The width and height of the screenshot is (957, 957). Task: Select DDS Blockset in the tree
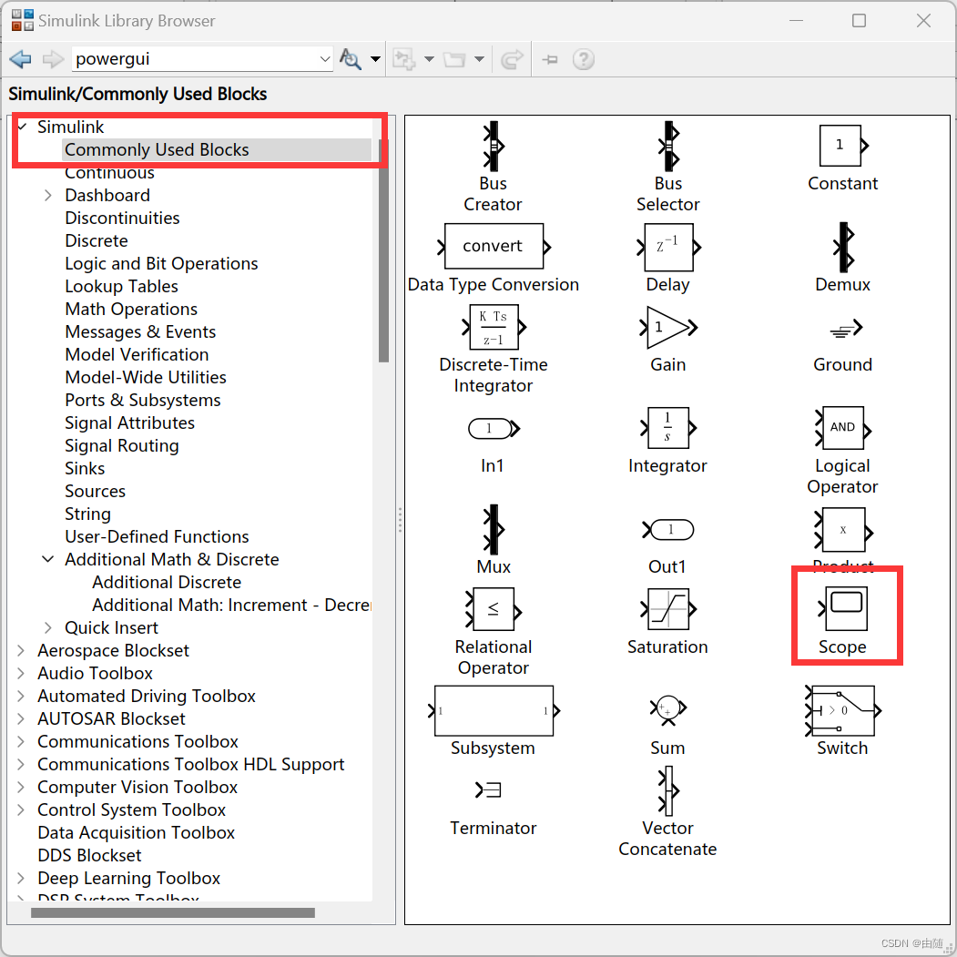pos(89,855)
